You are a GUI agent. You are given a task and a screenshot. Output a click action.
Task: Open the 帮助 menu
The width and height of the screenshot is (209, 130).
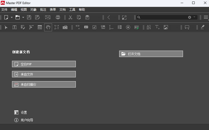[82, 10]
